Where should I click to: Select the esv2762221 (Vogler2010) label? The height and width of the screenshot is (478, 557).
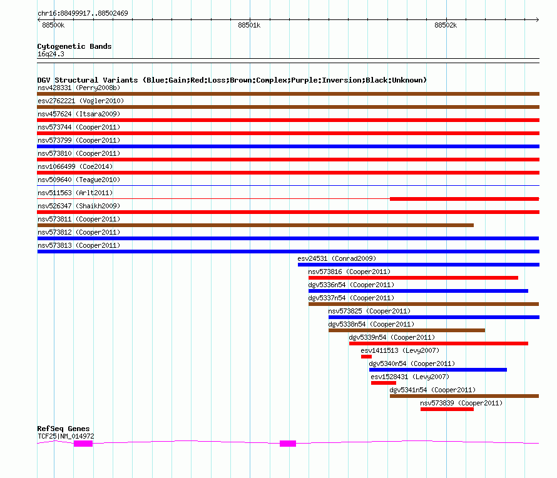point(81,101)
